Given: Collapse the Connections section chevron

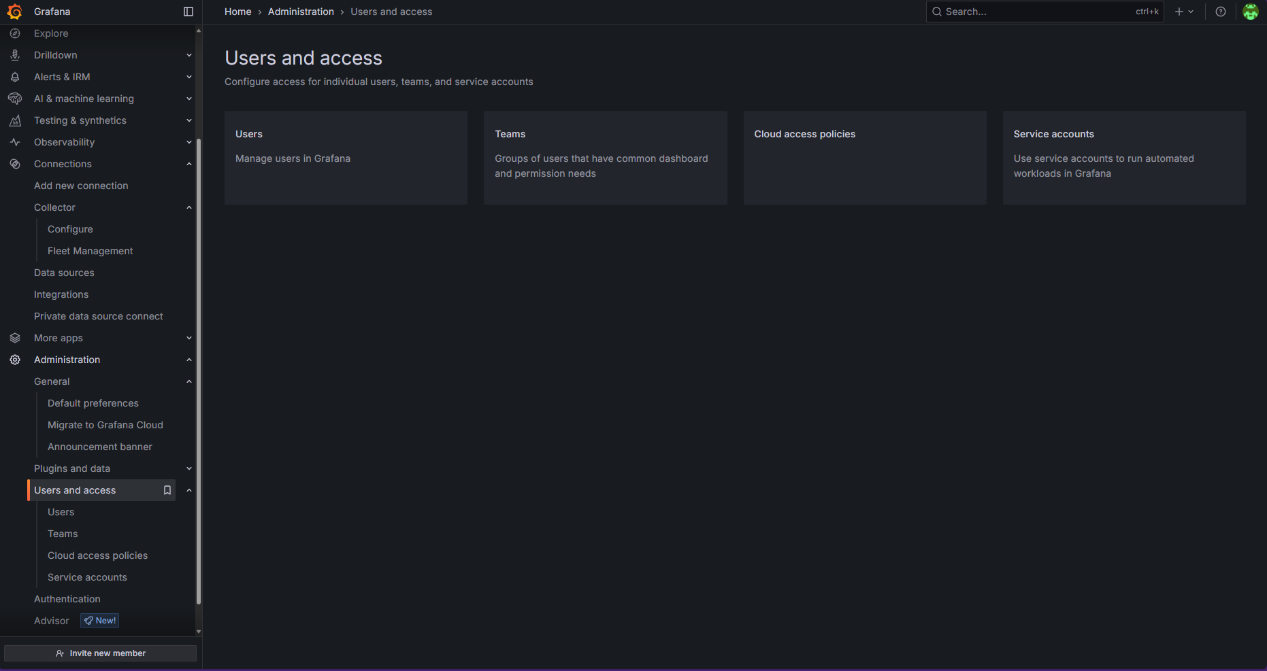Looking at the screenshot, I should tap(189, 164).
